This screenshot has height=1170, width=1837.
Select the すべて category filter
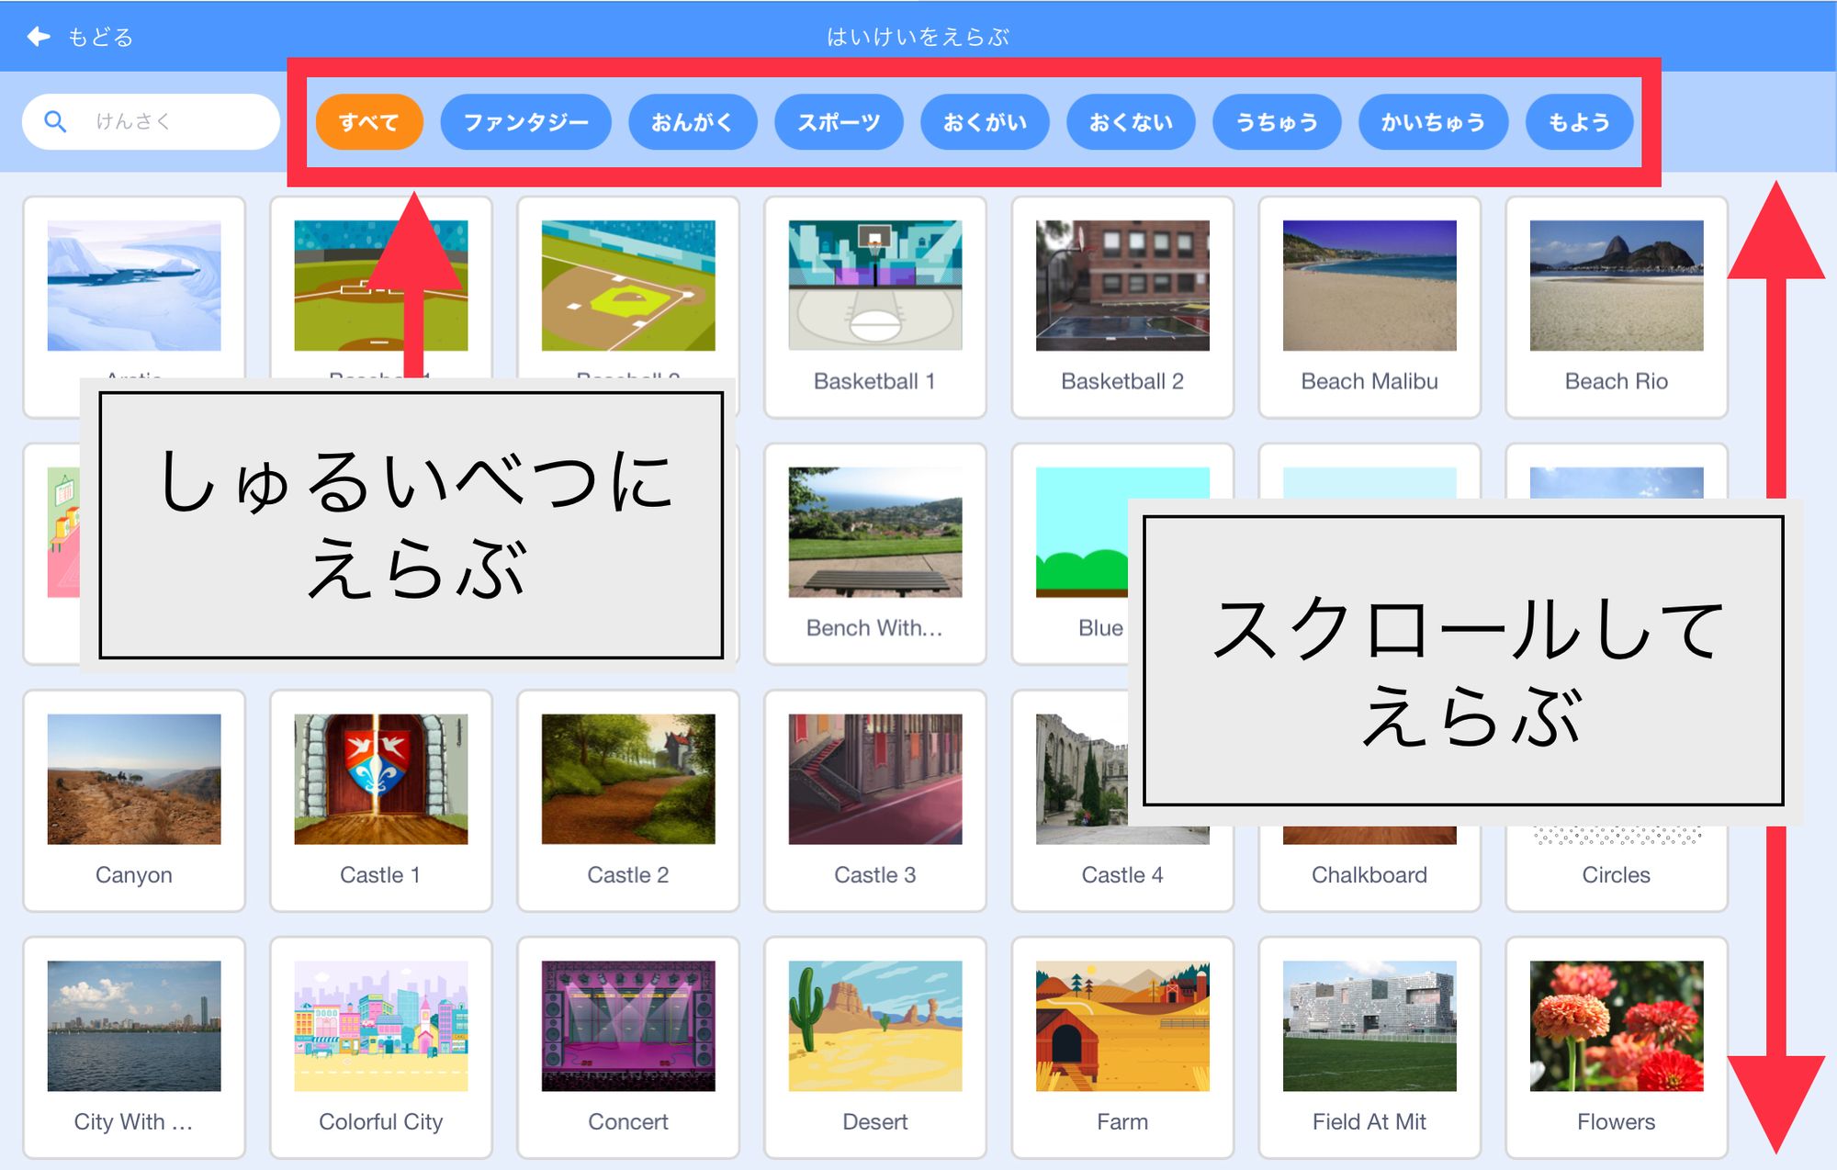pos(368,120)
